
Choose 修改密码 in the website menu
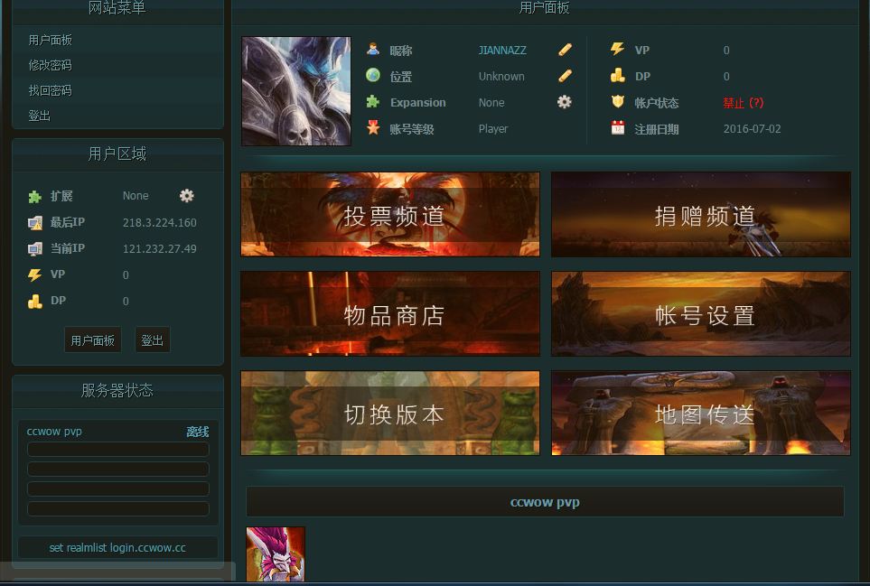tap(51, 65)
